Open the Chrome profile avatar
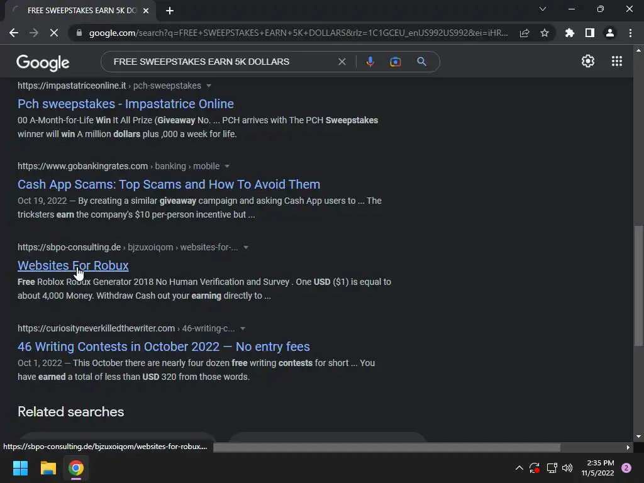The height and width of the screenshot is (483, 644). 610,33
